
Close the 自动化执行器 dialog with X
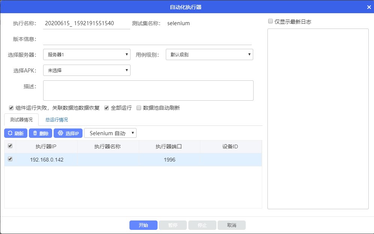369,7
